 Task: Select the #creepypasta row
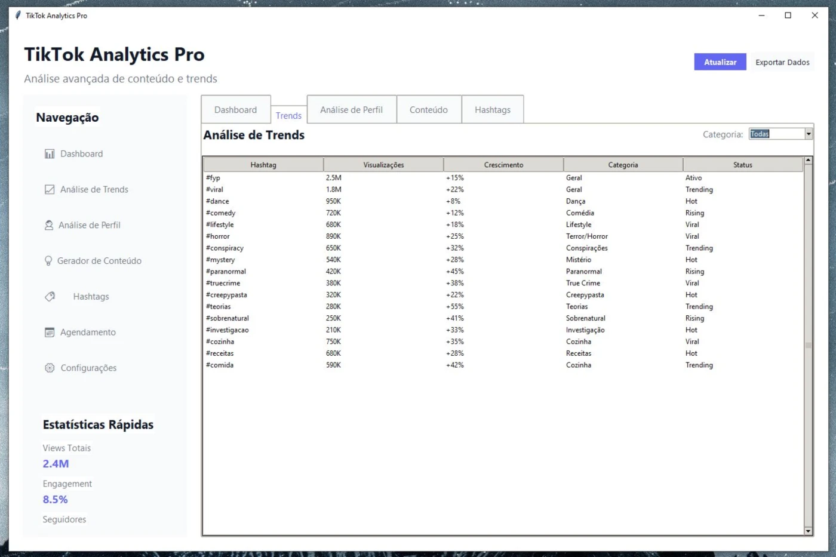(503, 295)
